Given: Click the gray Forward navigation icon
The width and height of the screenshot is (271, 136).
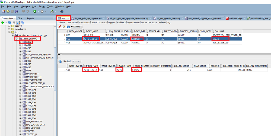Looking at the screenshot, I should click(x=42, y=11).
